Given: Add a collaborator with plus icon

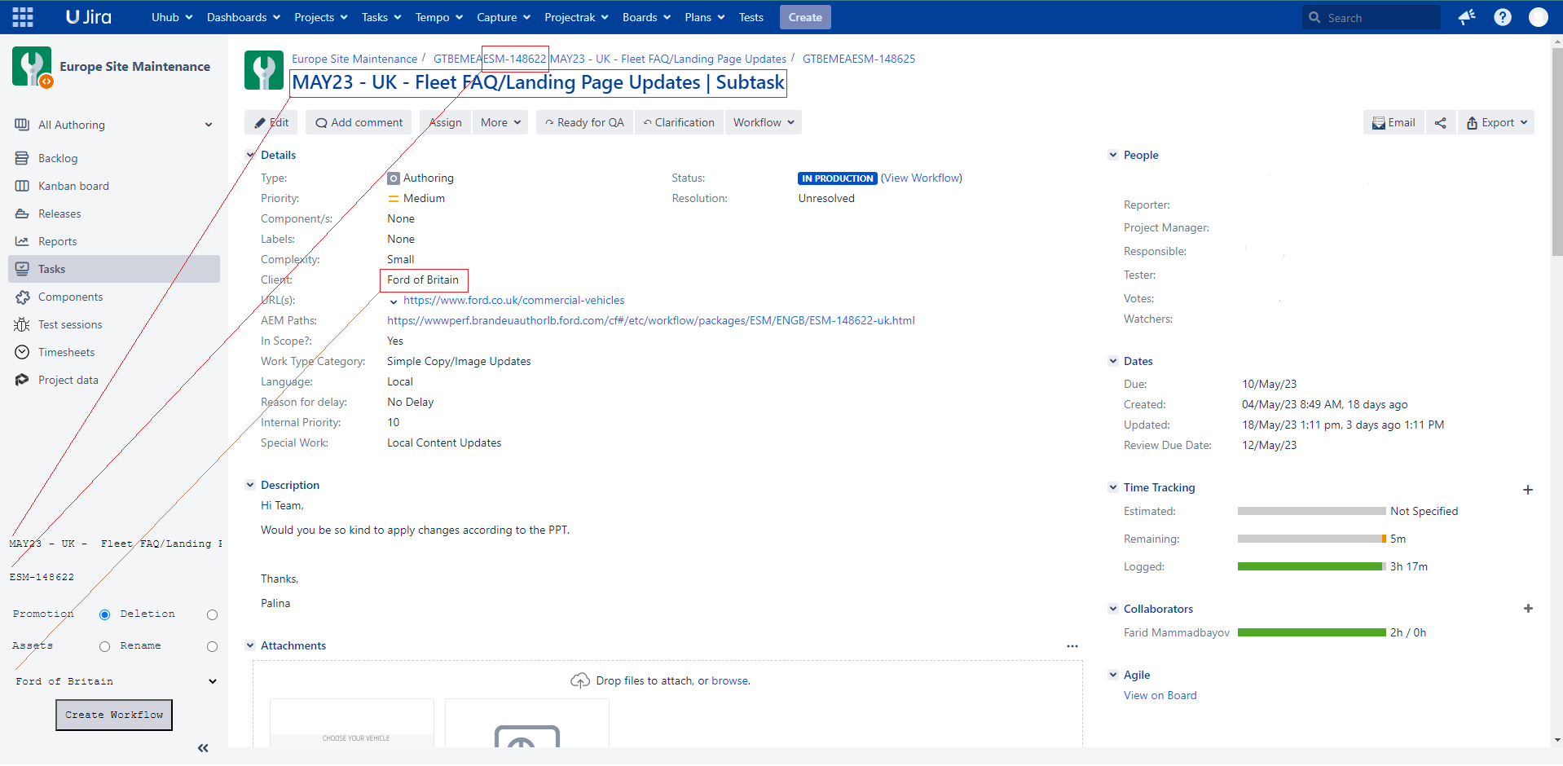Looking at the screenshot, I should click(x=1528, y=609).
